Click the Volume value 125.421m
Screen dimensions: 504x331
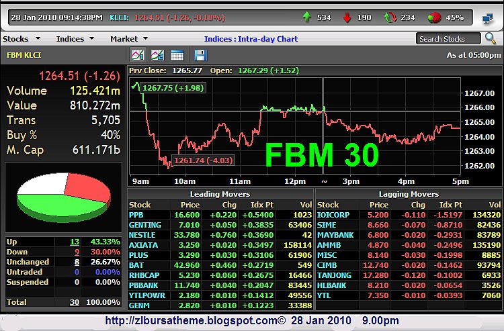[95, 91]
